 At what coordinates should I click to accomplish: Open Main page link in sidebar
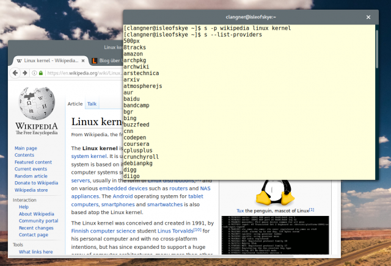click(x=26, y=148)
